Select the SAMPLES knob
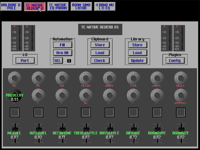The height and width of the screenshot is (150, 200). [181, 95]
